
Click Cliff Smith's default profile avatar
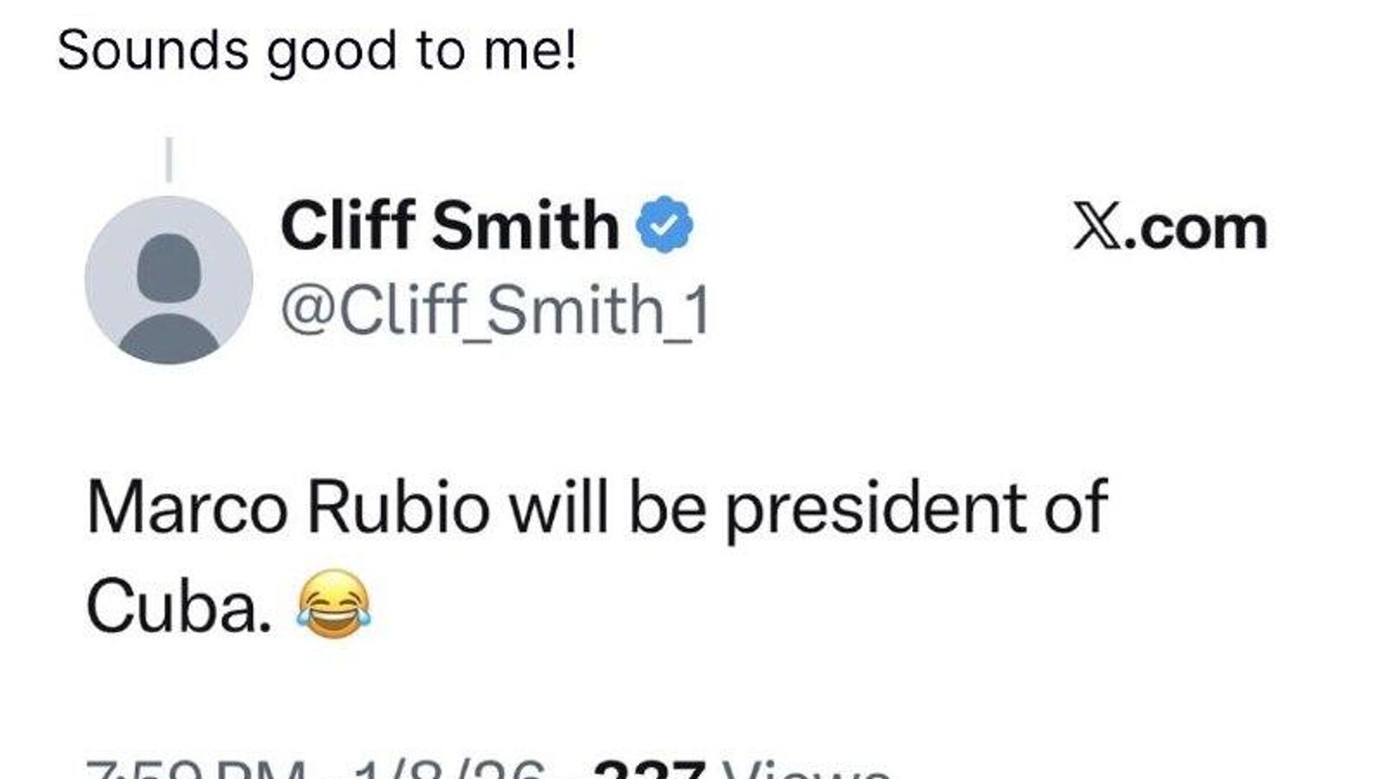pyautogui.click(x=169, y=280)
